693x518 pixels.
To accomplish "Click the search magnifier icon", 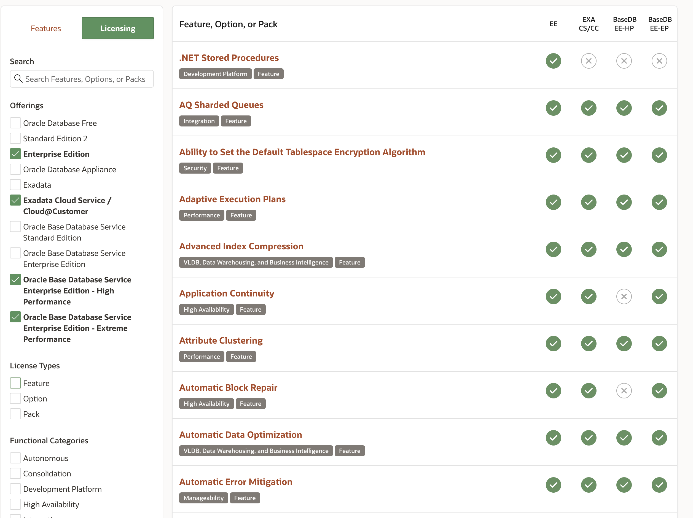I will (x=18, y=79).
